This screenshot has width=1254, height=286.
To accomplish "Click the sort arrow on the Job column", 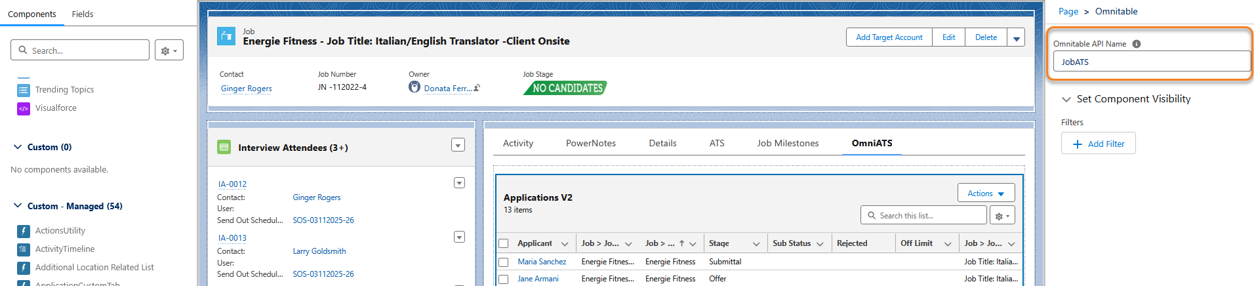I will (x=682, y=243).
